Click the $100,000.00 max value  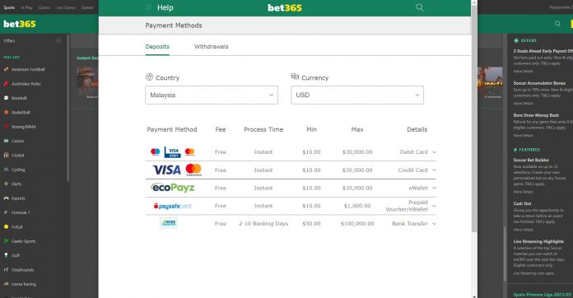(x=357, y=224)
